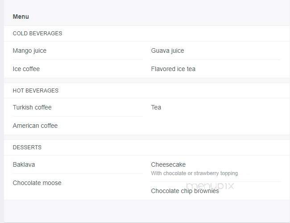
Task: Pick Baklava from desserts
Action: (x=24, y=164)
